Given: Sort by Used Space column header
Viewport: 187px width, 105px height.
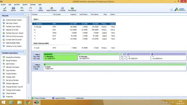Looking at the screenshot, I should [82, 14].
